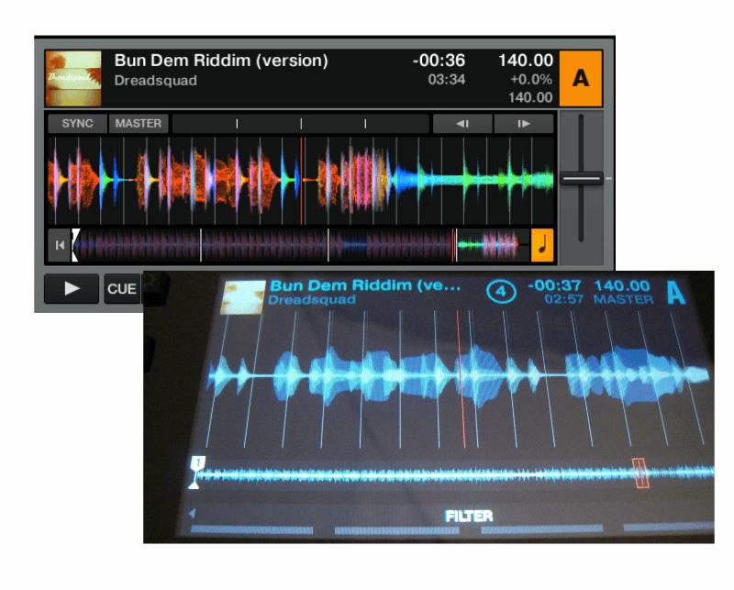Image resolution: width=734 pixels, height=590 pixels.
Task: Click the tempo fader handle
Action: 582,178
